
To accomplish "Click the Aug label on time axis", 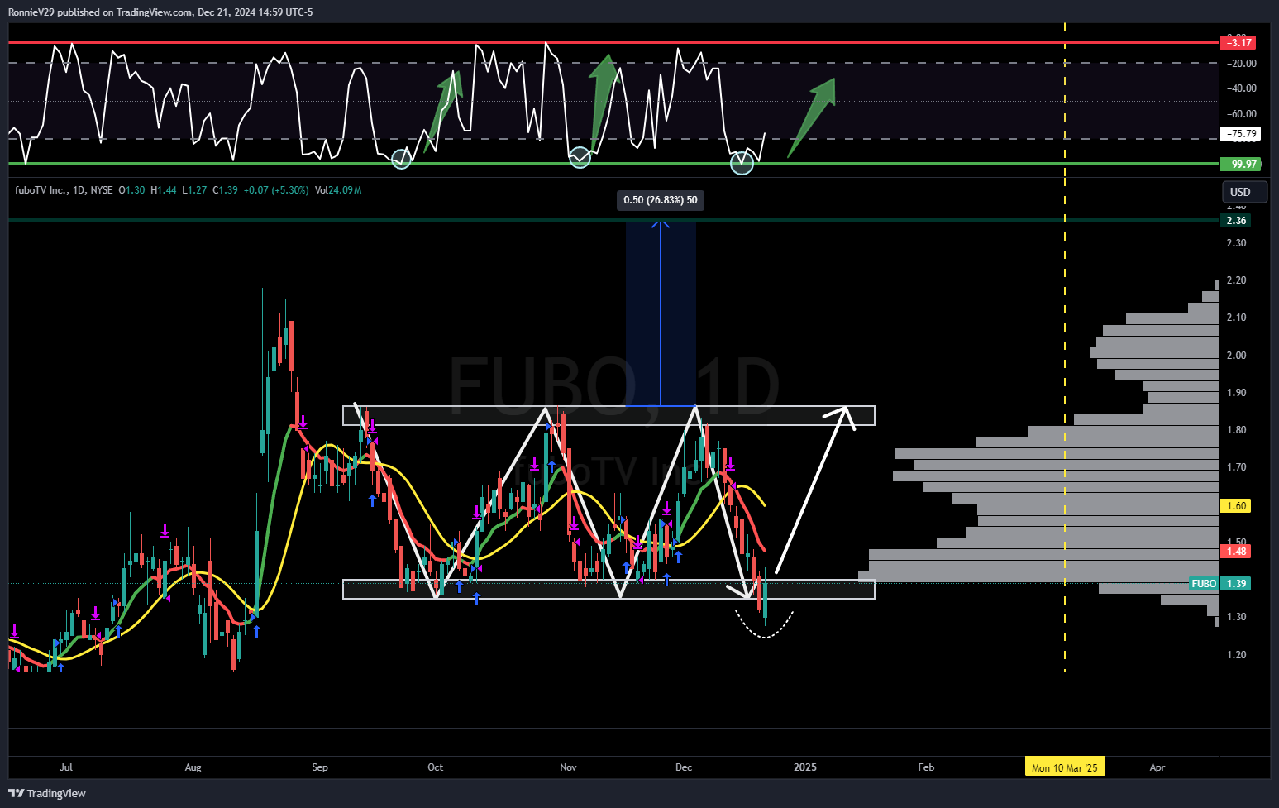I will point(193,767).
